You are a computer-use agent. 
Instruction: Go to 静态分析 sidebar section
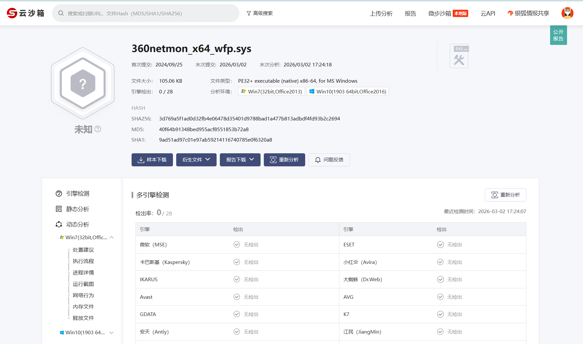coord(73,209)
